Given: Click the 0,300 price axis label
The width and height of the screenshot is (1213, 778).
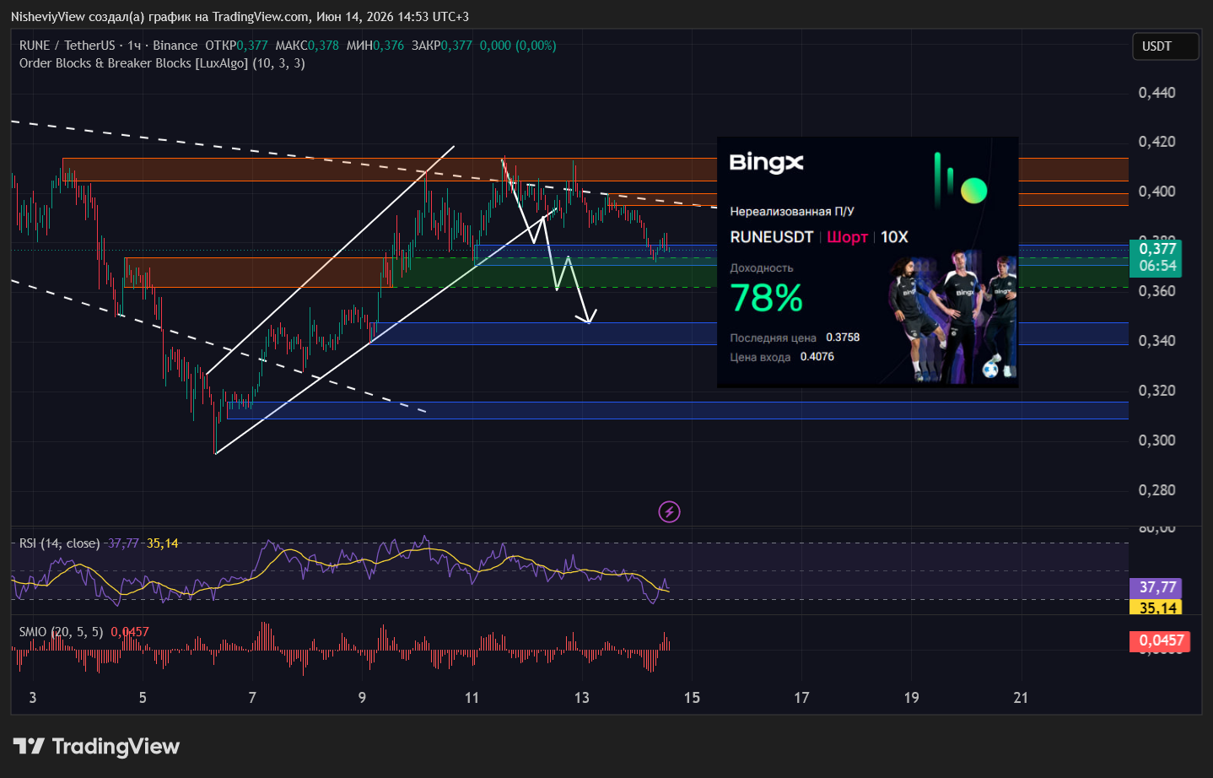Looking at the screenshot, I should click(x=1156, y=440).
